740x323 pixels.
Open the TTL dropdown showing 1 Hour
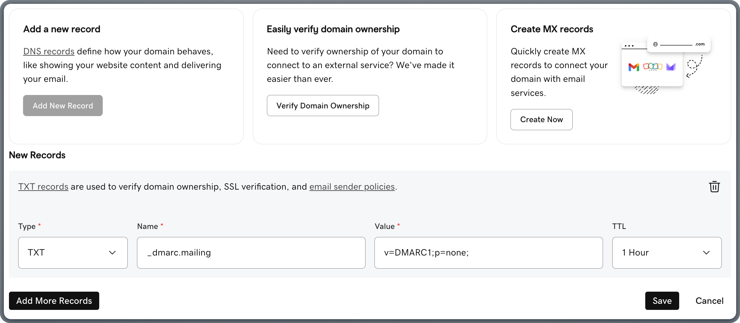click(x=666, y=253)
